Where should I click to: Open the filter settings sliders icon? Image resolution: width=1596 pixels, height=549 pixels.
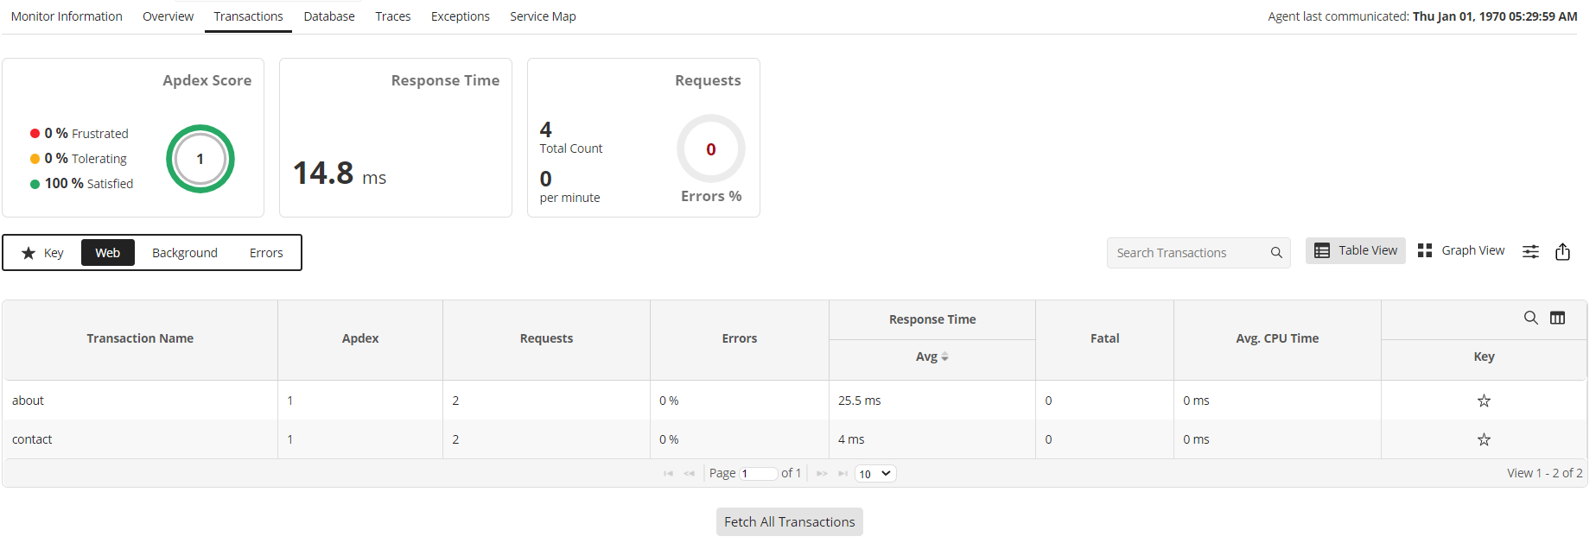click(1530, 251)
